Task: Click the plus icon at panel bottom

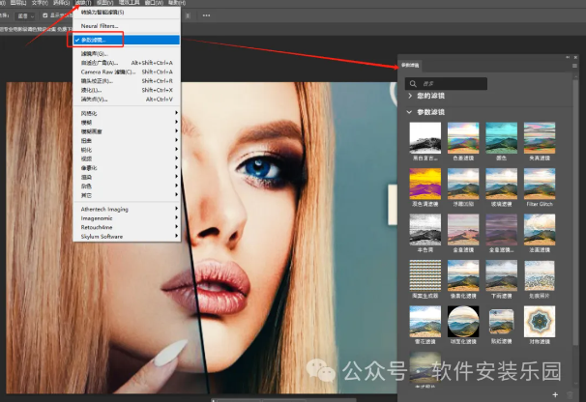Action: click(x=553, y=394)
